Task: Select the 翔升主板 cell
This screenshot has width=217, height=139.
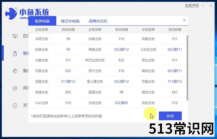Action: point(95,71)
